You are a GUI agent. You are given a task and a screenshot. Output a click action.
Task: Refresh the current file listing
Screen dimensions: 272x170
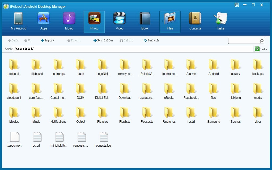151,40
